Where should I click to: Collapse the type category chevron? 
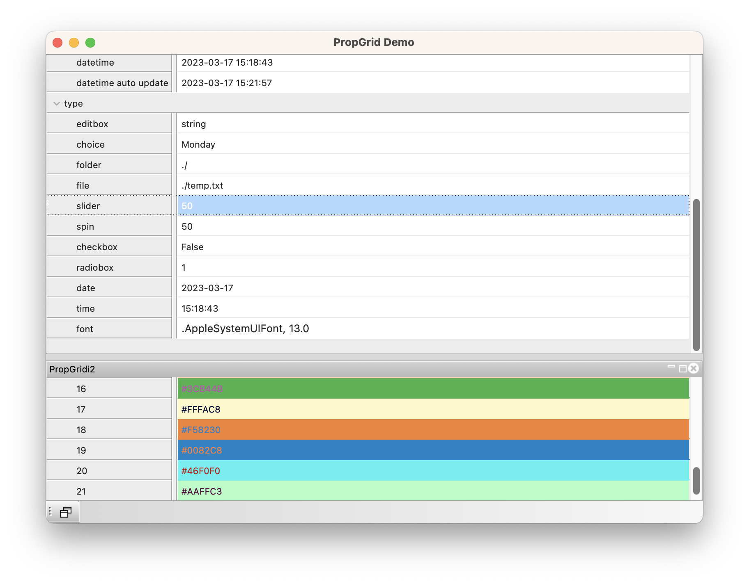pos(57,104)
